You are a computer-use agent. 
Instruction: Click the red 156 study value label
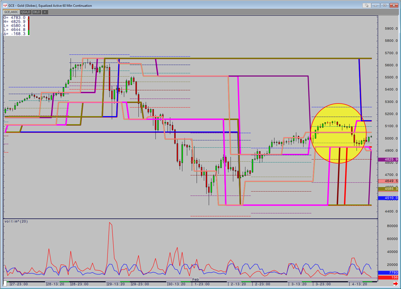pos(388,277)
